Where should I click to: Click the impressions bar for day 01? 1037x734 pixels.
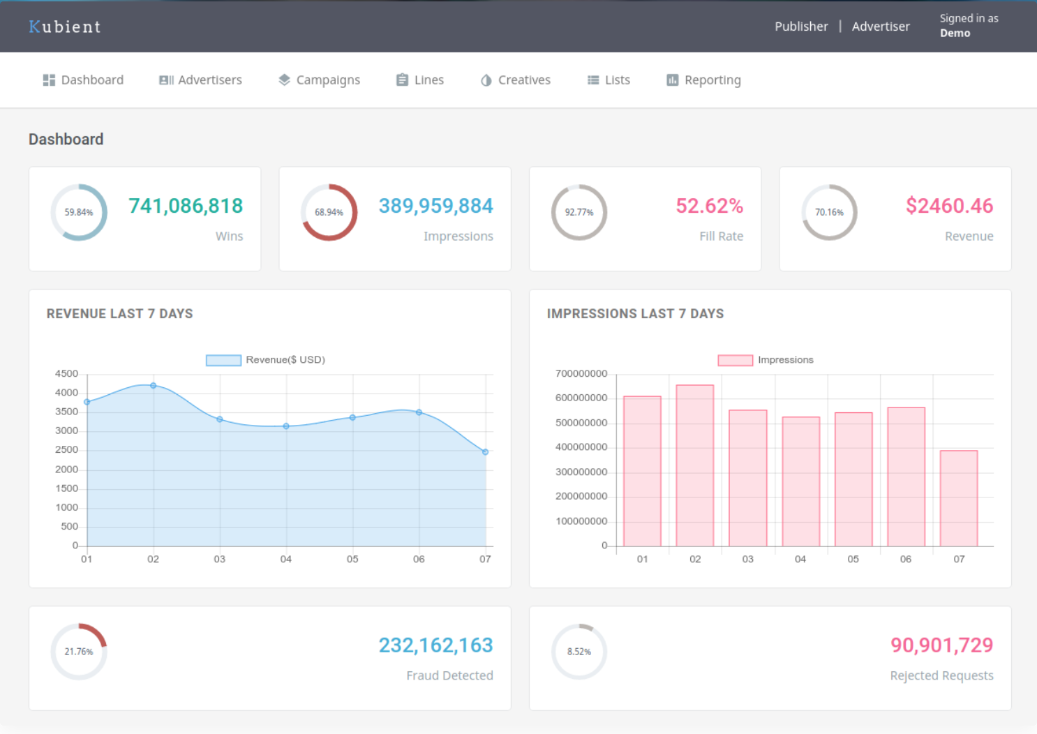642,471
